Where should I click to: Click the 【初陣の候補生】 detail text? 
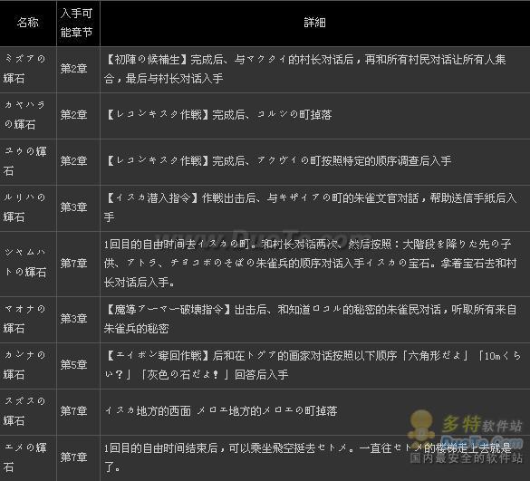pyautogui.click(x=147, y=60)
